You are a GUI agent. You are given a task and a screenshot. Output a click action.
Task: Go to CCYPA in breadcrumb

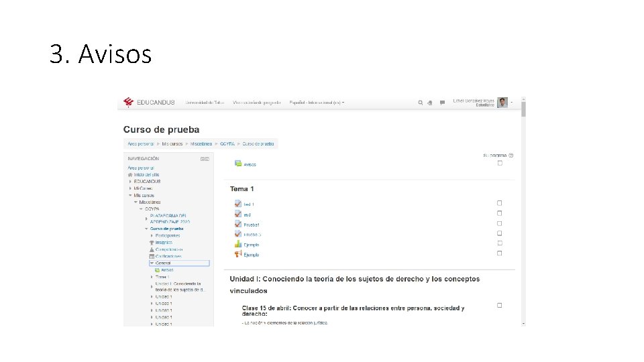(227, 144)
